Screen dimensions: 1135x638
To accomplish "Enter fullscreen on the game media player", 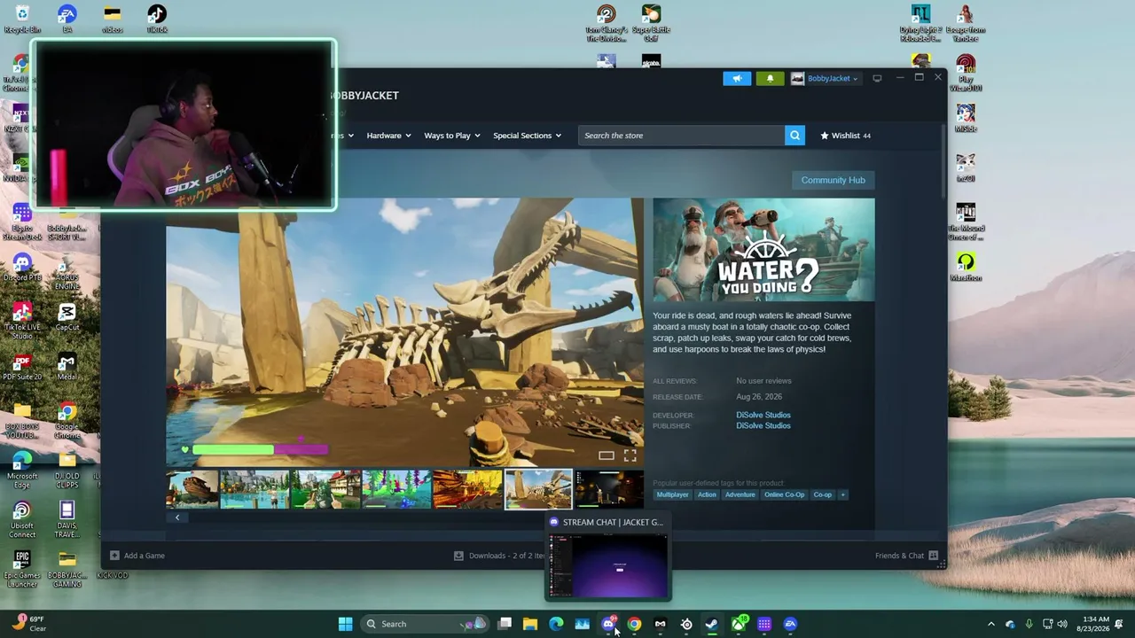I will (x=630, y=455).
